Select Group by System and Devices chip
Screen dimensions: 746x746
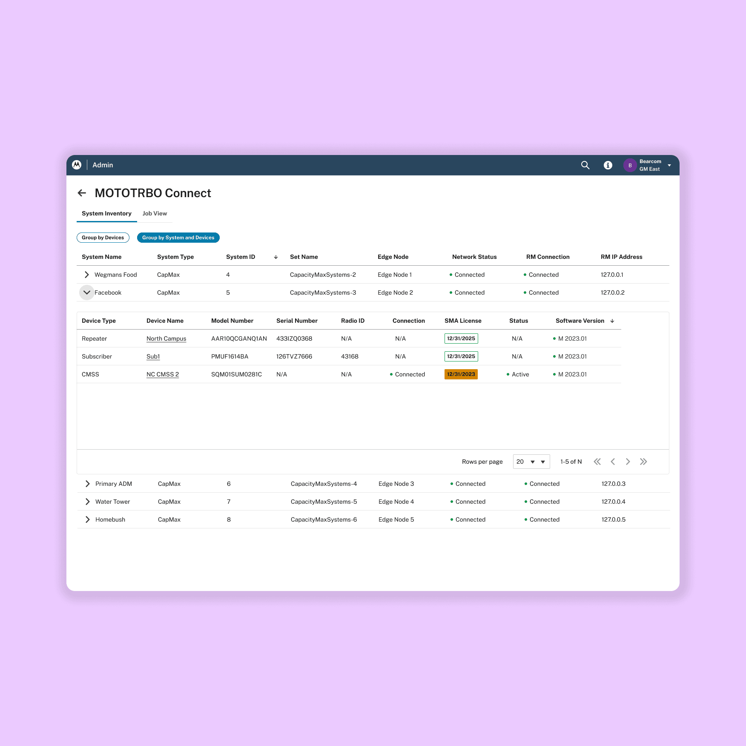pyautogui.click(x=178, y=238)
